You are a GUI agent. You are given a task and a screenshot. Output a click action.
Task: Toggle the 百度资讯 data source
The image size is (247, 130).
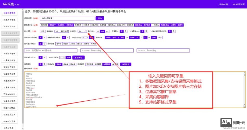pyautogui.click(x=69, y=25)
